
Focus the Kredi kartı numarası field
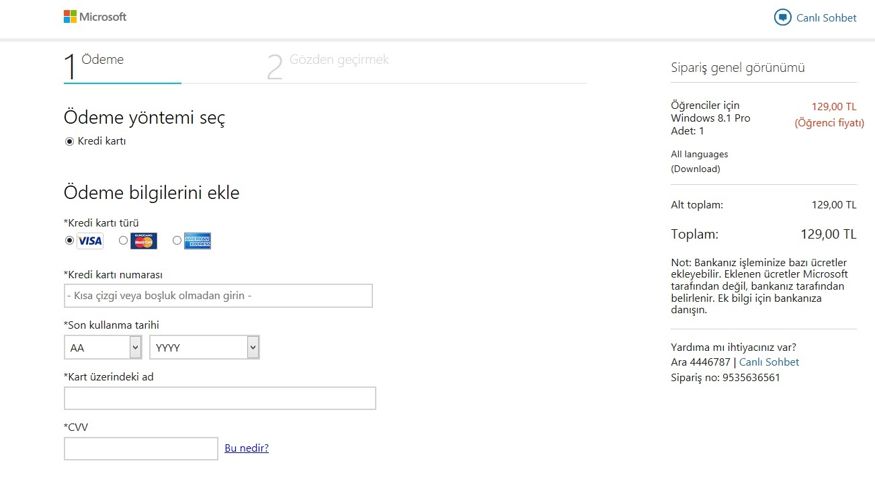point(218,296)
